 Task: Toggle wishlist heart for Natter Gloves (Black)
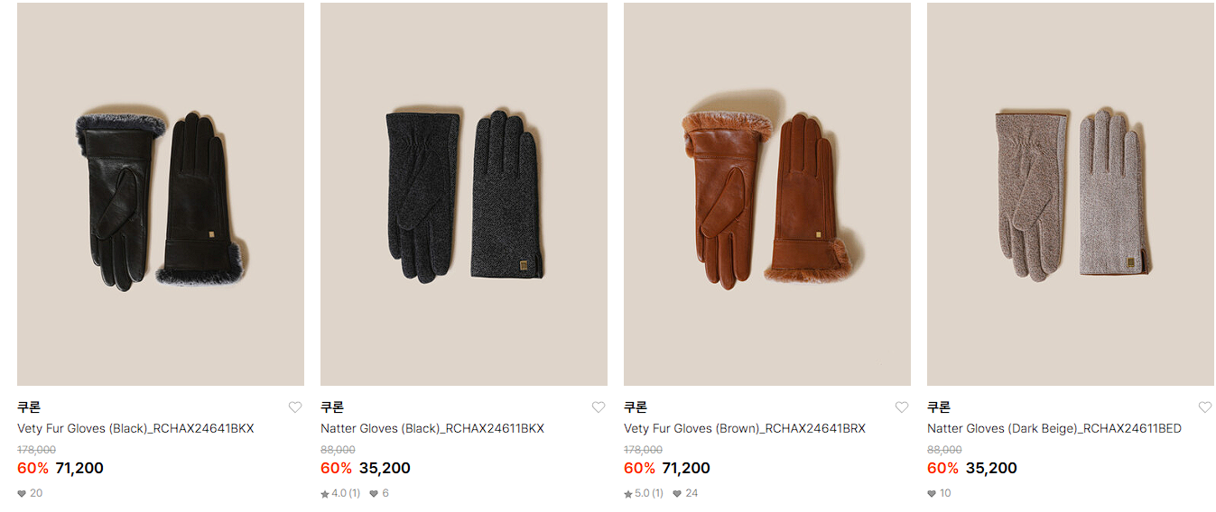[x=599, y=407]
